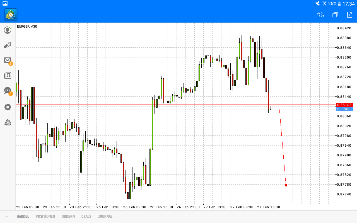Image resolution: width=357 pixels, height=223 pixels.
Task: Tap the 27 Feb 03:30 time label
Action: pos(215,207)
